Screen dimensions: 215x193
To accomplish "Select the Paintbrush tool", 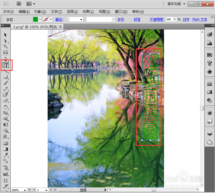I will click(x=6, y=83).
